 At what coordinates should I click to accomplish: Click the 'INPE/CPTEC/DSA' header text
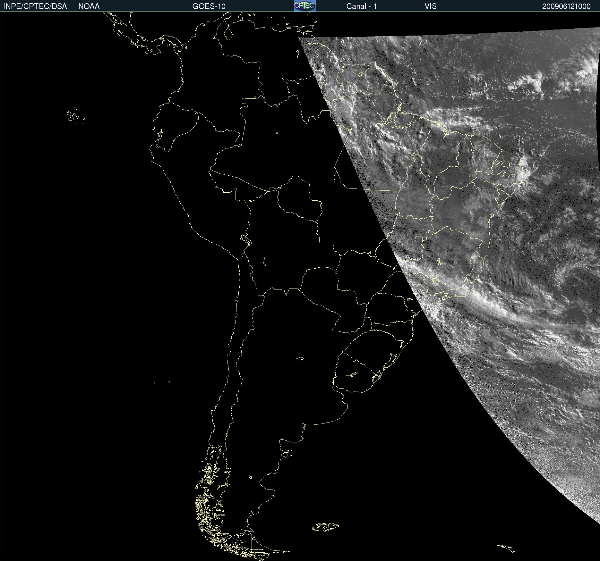click(x=35, y=6)
